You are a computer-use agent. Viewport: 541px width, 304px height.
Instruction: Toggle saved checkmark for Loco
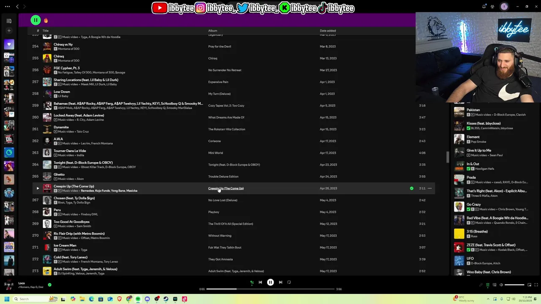click(49, 285)
